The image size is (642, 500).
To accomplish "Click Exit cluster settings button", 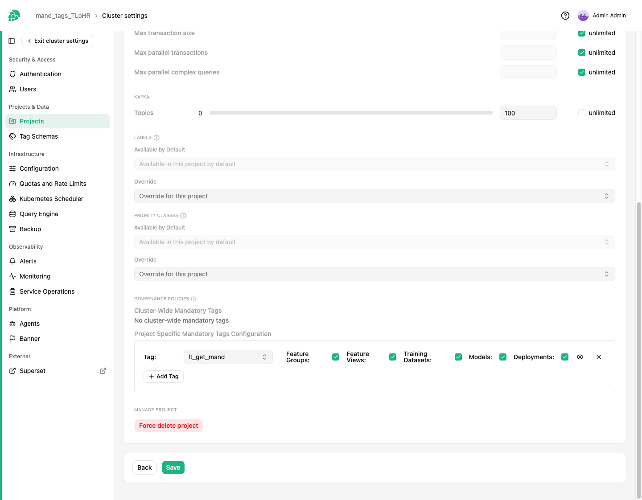I will (57, 41).
